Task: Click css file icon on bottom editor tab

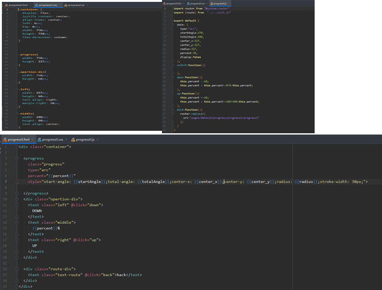Action: pos(39,139)
